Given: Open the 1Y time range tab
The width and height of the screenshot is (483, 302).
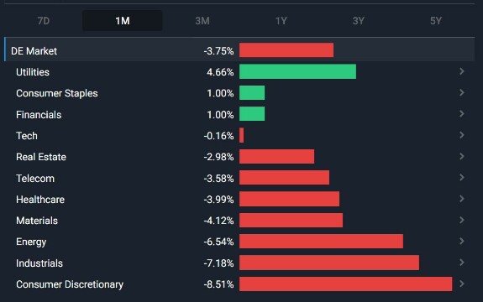Looking at the screenshot, I should tap(281, 21).
